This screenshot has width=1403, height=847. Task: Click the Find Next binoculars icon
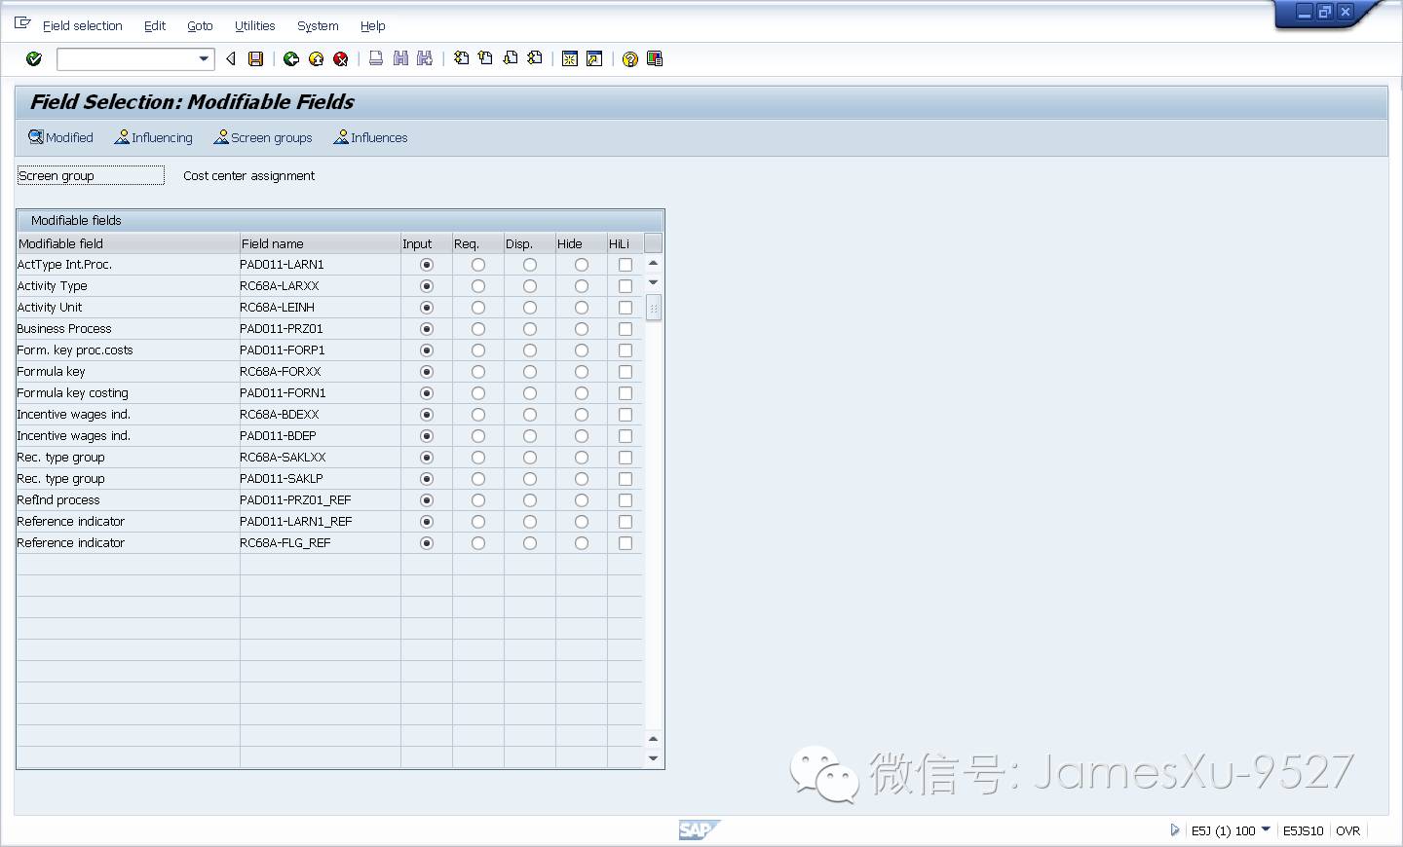[425, 59]
